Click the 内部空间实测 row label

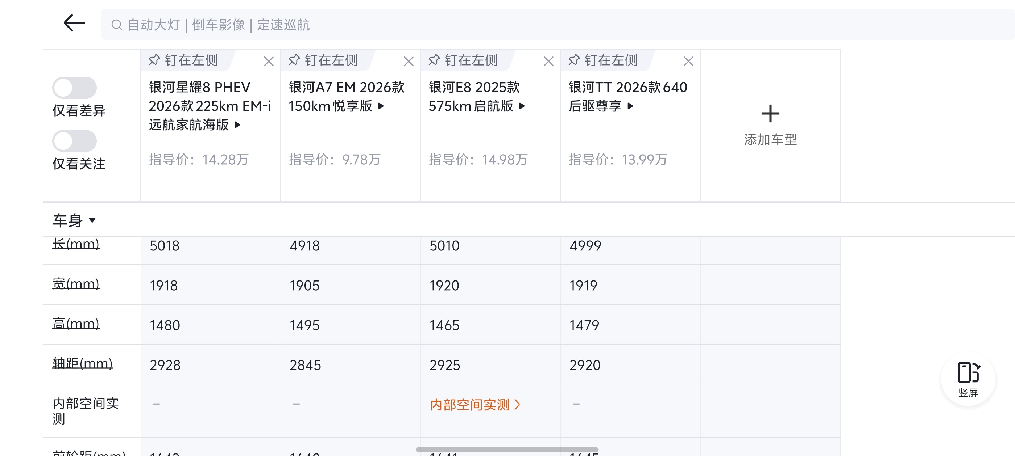[x=86, y=411]
